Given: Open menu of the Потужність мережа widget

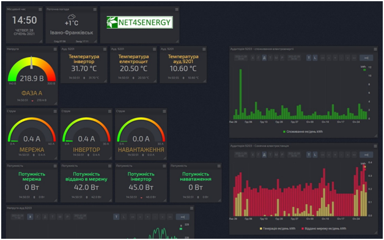Looking at the screenshot, I should coord(55,166).
